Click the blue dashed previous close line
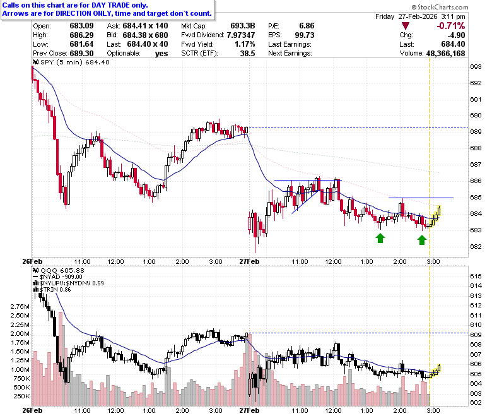The height and width of the screenshot is (416, 492). tap(358, 128)
